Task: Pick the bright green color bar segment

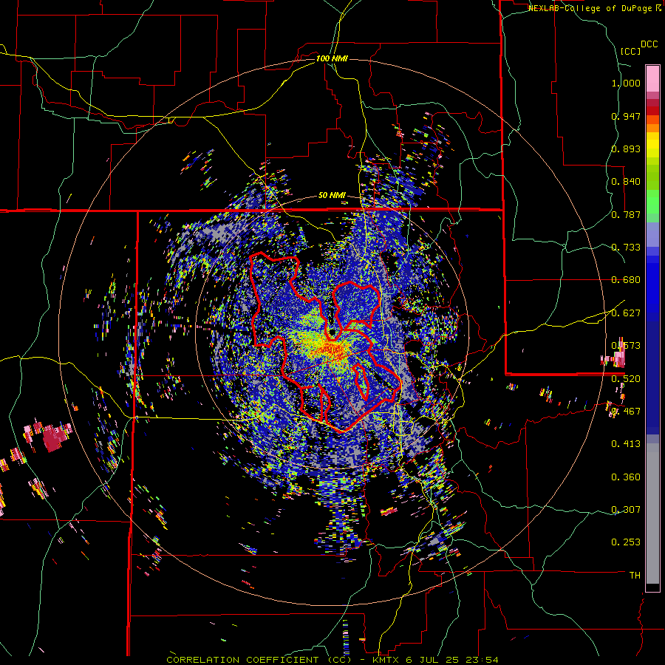Action: 652,202
